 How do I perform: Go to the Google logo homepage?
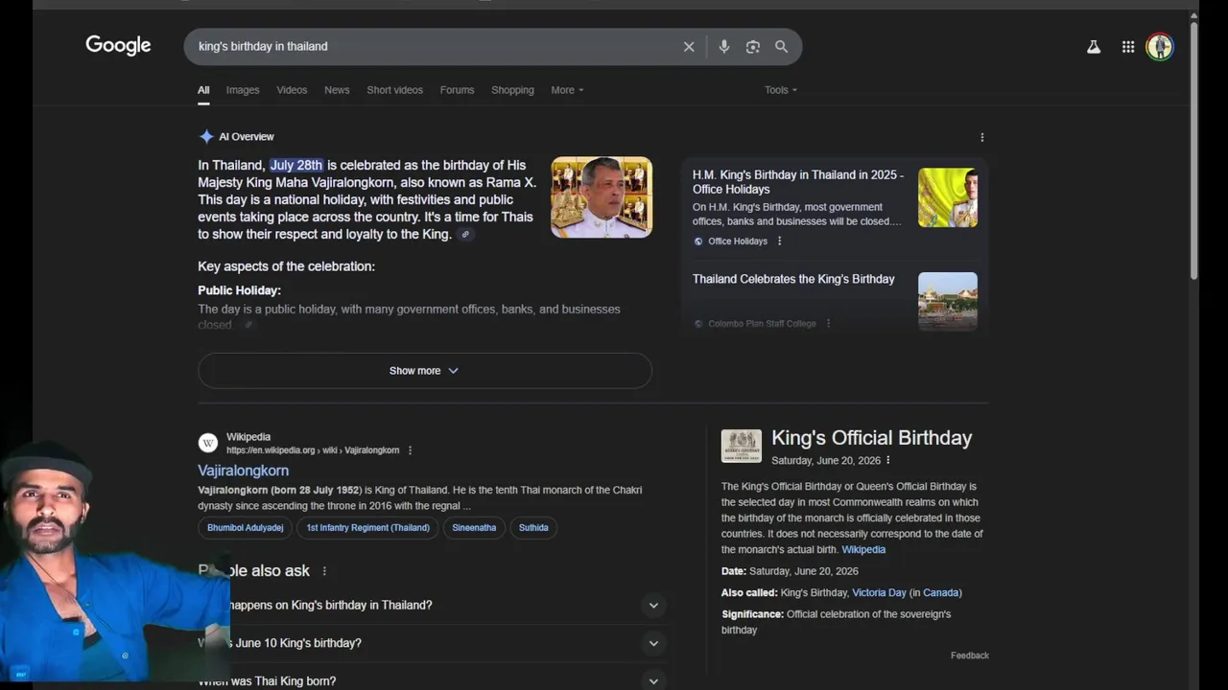click(x=118, y=45)
